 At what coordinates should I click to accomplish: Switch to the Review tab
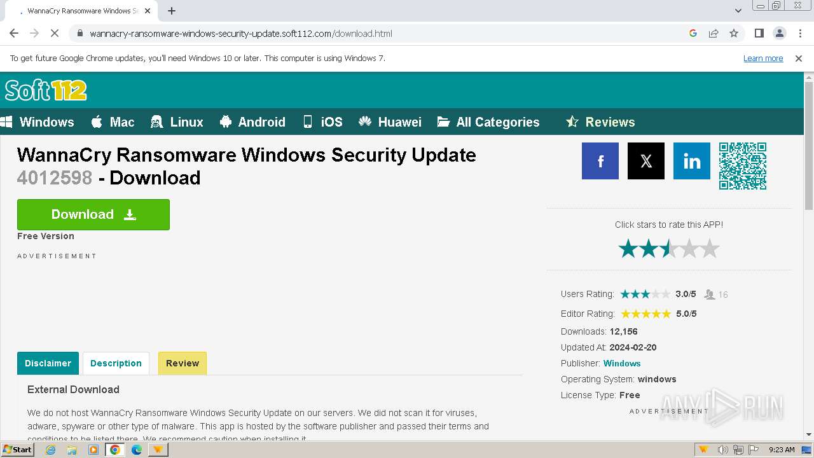point(183,363)
